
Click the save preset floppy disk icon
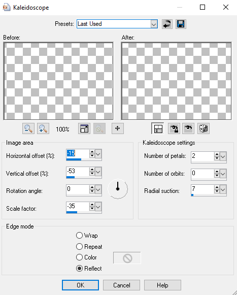181,24
